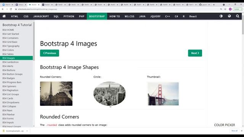Screen dimensions: 244x137
Task: Open BS4 Typography link
Action: tap(11, 46)
